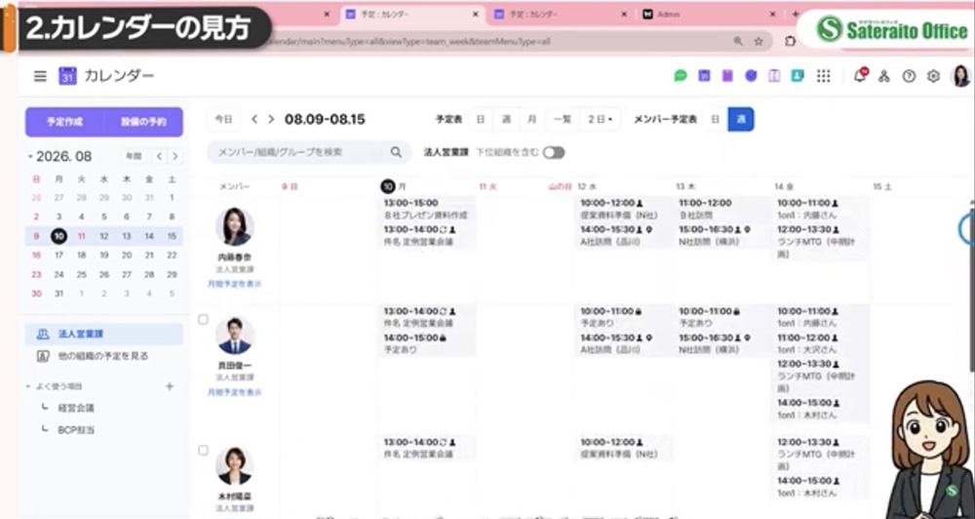This screenshot has width=975, height=519.
Task: Switch to 一覧 view in 予定表
Action: pos(563,119)
